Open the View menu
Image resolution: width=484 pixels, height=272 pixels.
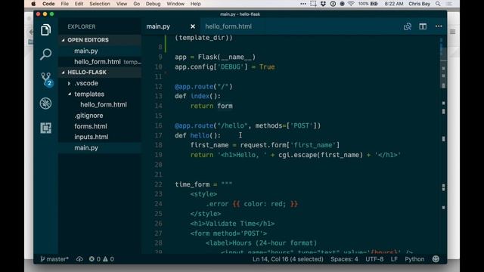122,4
